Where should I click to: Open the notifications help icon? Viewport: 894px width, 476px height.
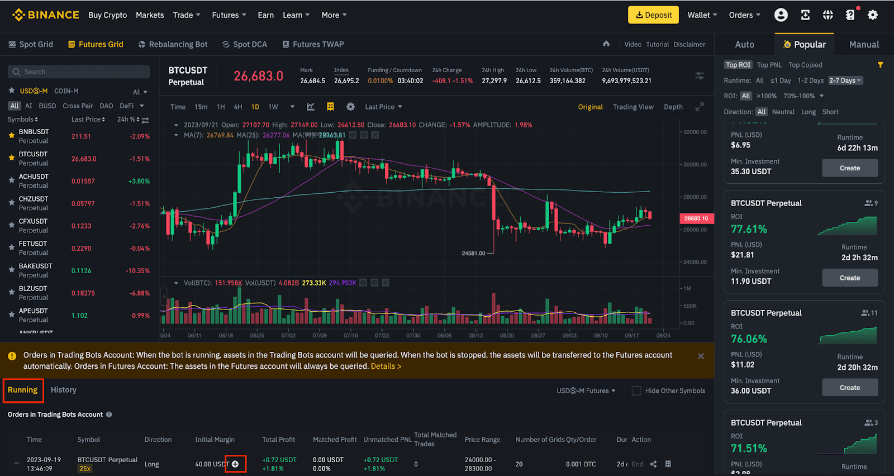850,15
